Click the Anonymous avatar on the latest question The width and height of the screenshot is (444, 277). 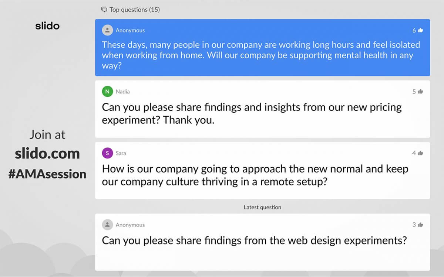(x=107, y=225)
